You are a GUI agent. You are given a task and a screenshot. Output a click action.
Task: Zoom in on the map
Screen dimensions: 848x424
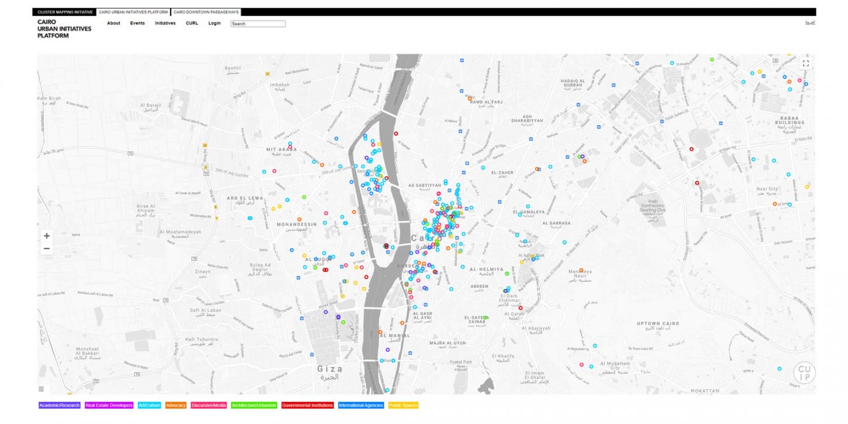(x=47, y=236)
